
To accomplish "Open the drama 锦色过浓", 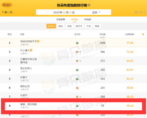I will [x=25, y=86].
